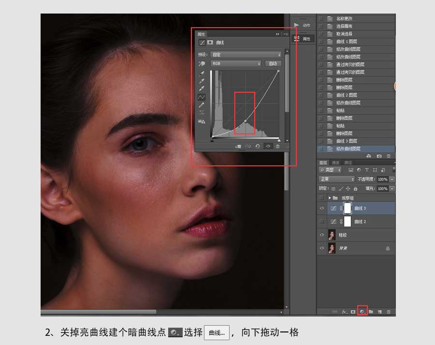The image size is (435, 345).
Task: Open the RGB channel dropdown
Action: (x=236, y=63)
